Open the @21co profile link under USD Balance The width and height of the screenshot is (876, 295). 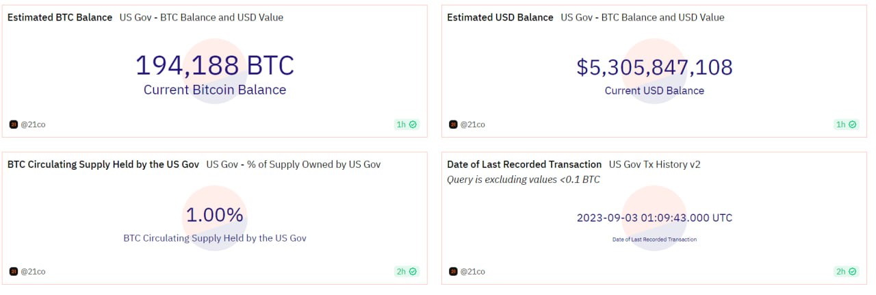pos(472,125)
